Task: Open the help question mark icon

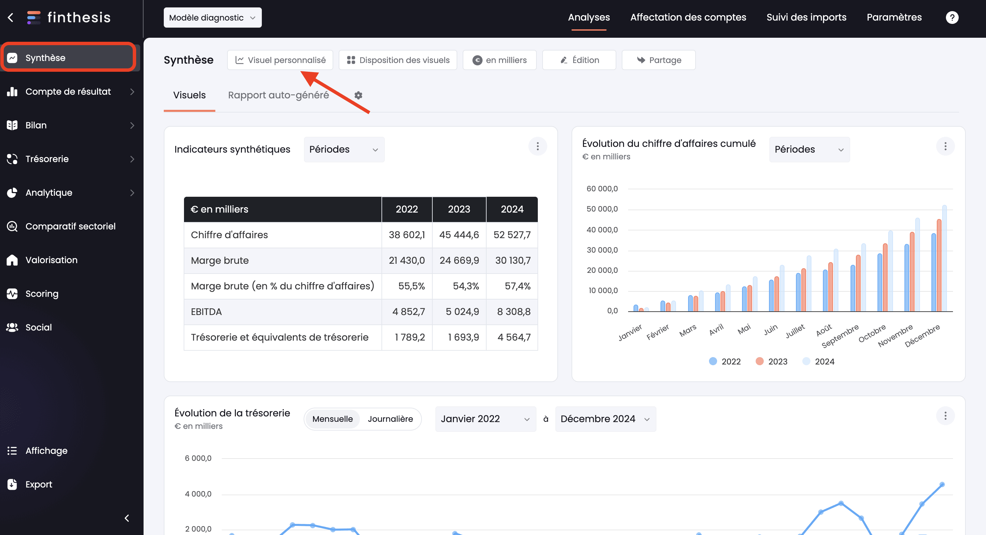Action: click(952, 17)
